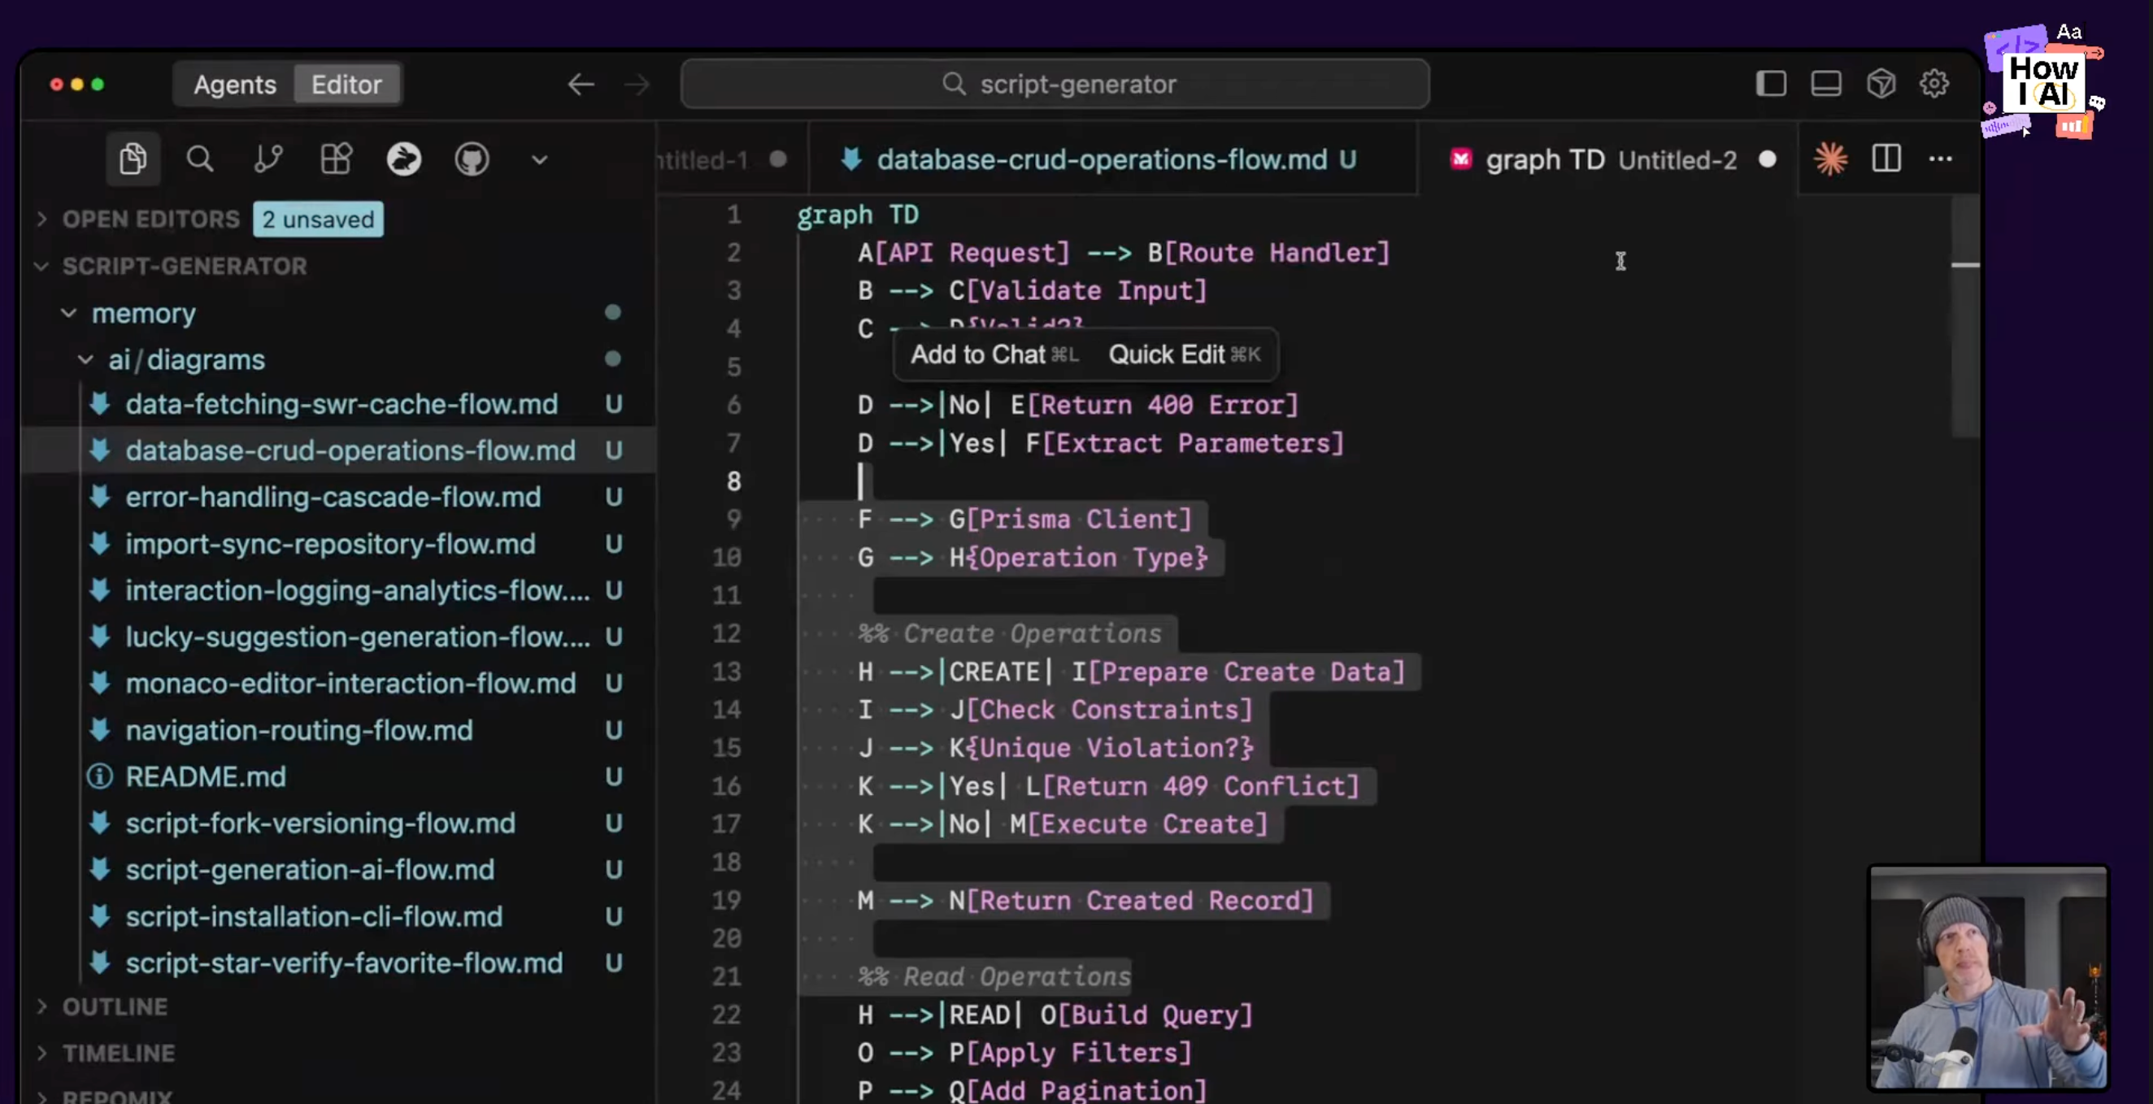Select the graph TD Untitled-2 tab
This screenshot has height=1104, width=2153.
point(1609,159)
